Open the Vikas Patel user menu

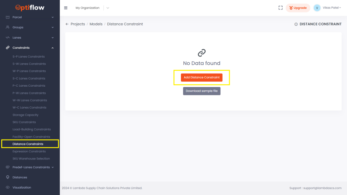coord(332,8)
